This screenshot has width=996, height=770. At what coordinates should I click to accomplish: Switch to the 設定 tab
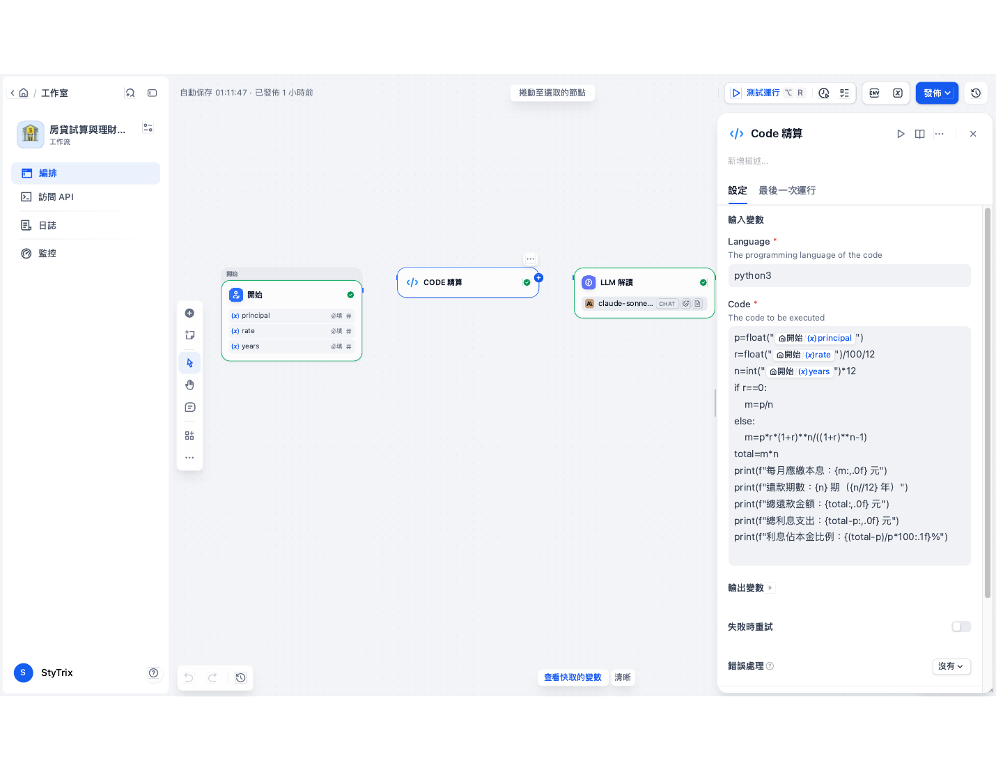click(738, 190)
